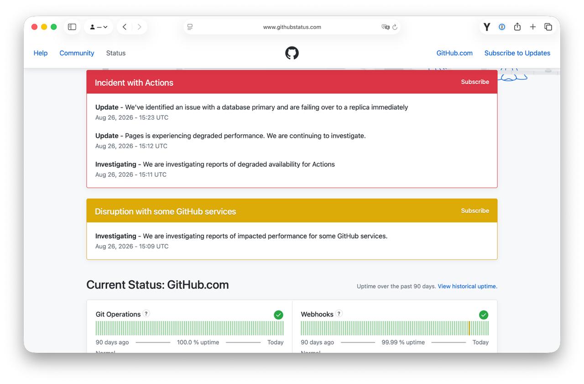Screen dimensions: 584x384
Task: Click the Git Operations uptime bar chart
Action: pyautogui.click(x=189, y=328)
